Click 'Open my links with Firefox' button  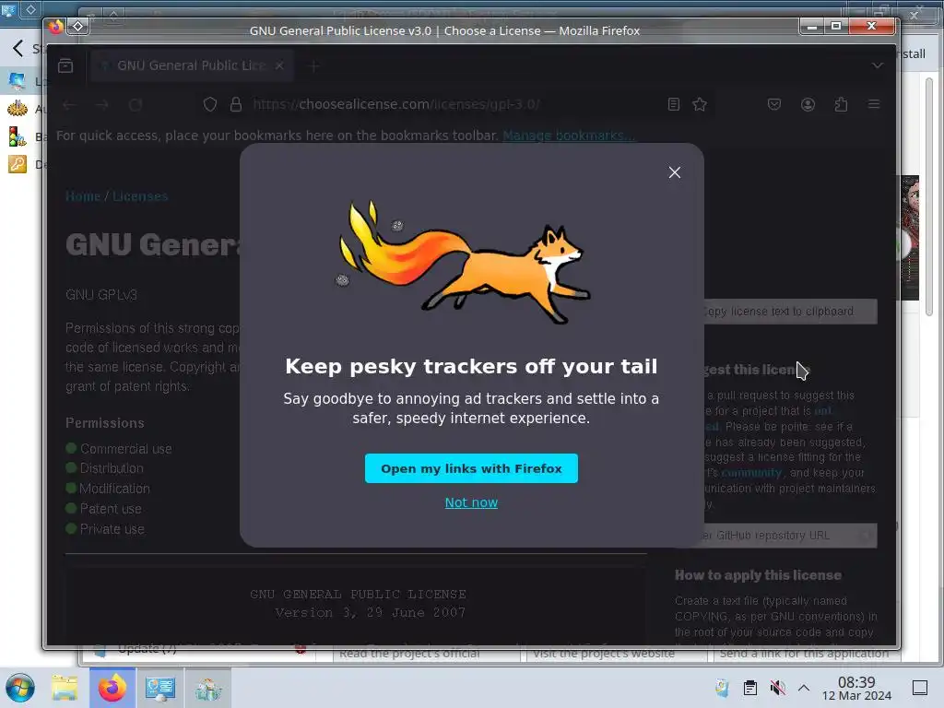(471, 468)
